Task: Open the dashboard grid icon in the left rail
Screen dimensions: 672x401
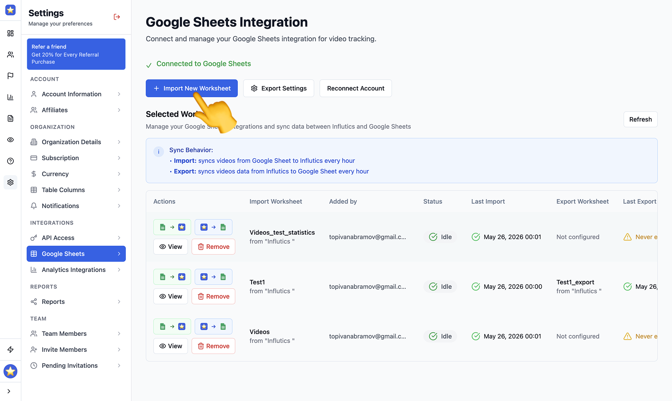Action: click(x=10, y=33)
